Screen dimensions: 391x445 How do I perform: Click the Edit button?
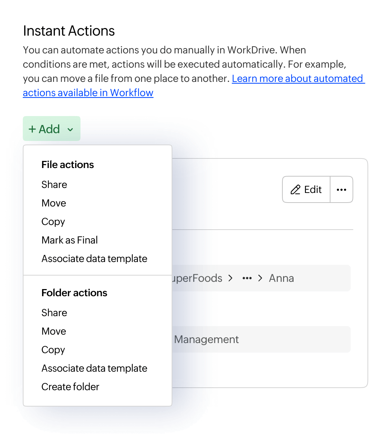[x=306, y=189]
